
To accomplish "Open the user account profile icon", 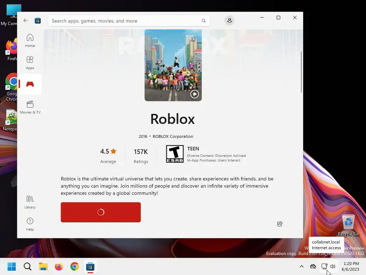I will tap(229, 20).
